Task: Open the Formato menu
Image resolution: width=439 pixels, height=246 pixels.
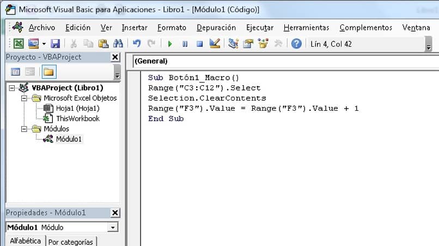Action: point(172,28)
